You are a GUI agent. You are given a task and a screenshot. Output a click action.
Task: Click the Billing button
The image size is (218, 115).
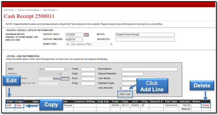56,79
